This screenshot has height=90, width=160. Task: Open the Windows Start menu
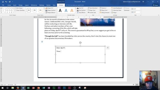click(2, 88)
